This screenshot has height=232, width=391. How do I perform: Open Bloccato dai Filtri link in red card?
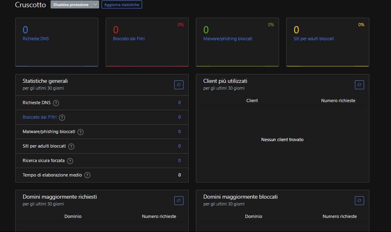tap(129, 39)
